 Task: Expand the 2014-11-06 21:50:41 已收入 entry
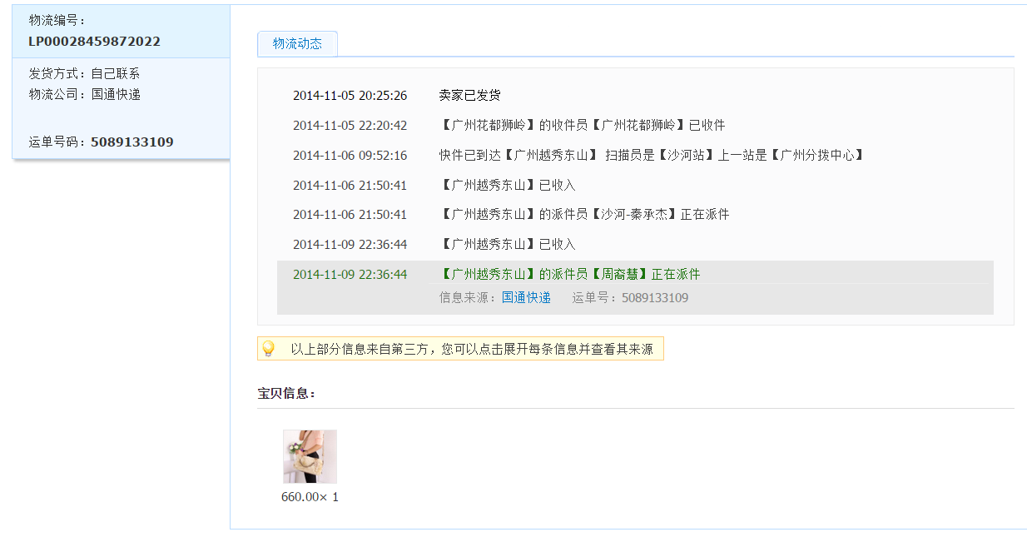tap(508, 185)
